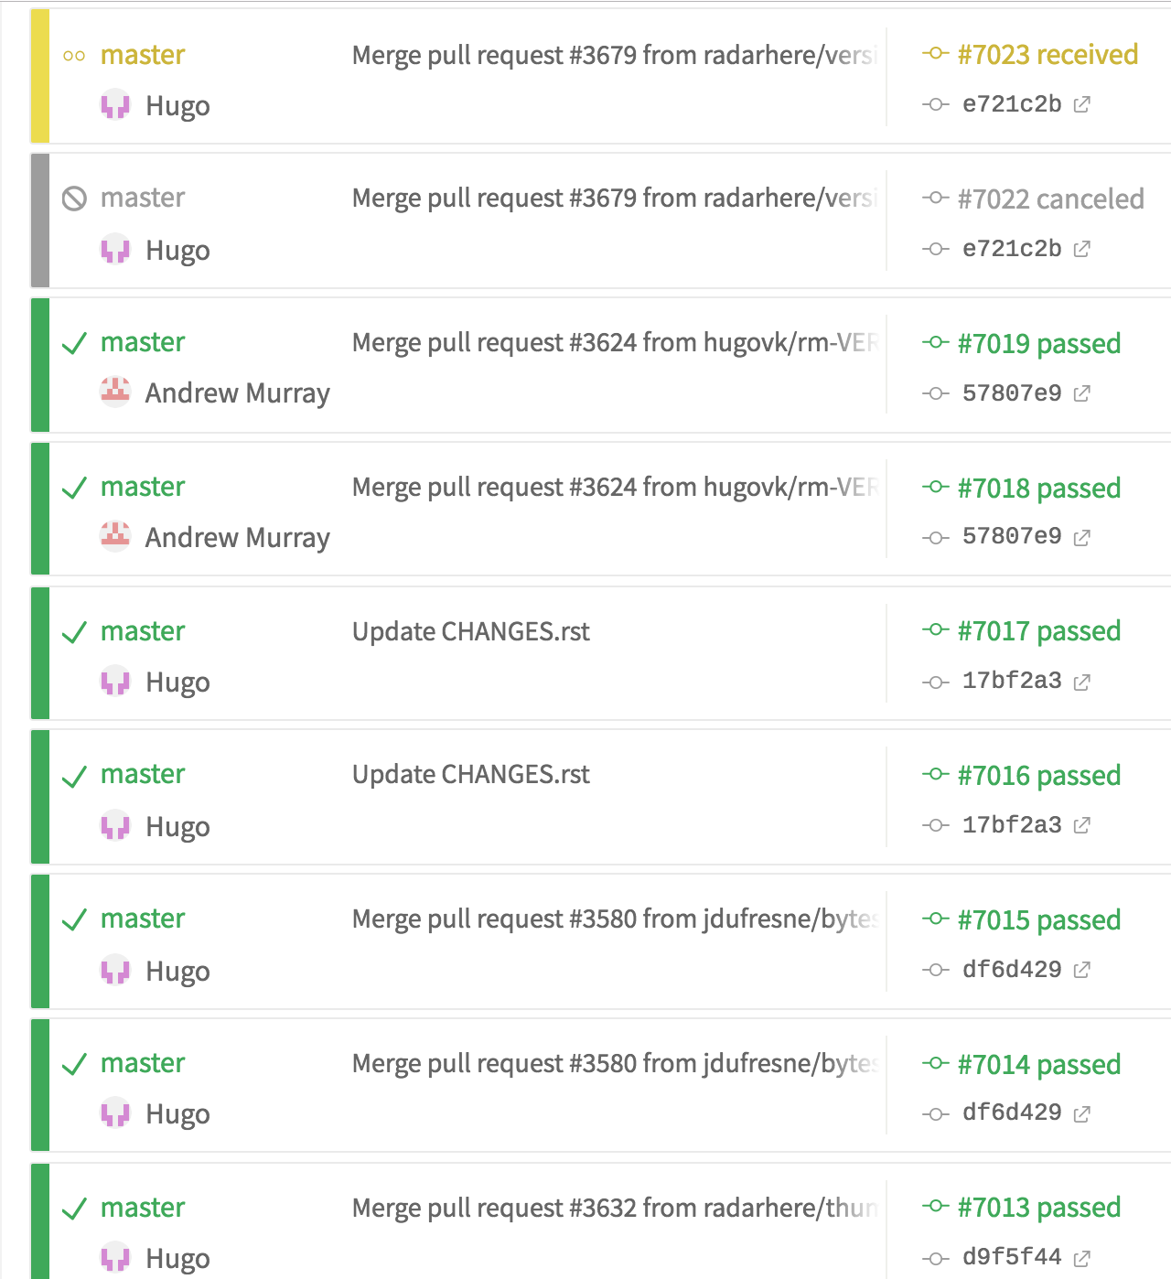1171x1279 pixels.
Task: Select the master branch link on build #7023
Action: (x=142, y=54)
